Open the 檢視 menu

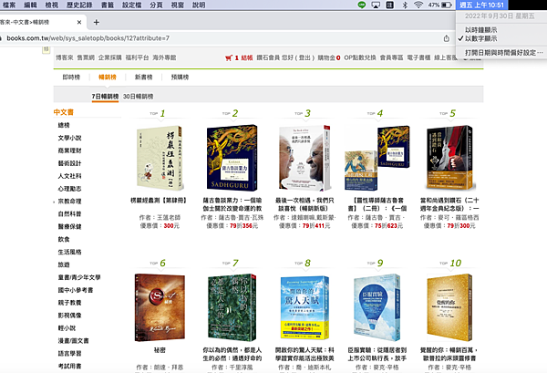click(52, 5)
